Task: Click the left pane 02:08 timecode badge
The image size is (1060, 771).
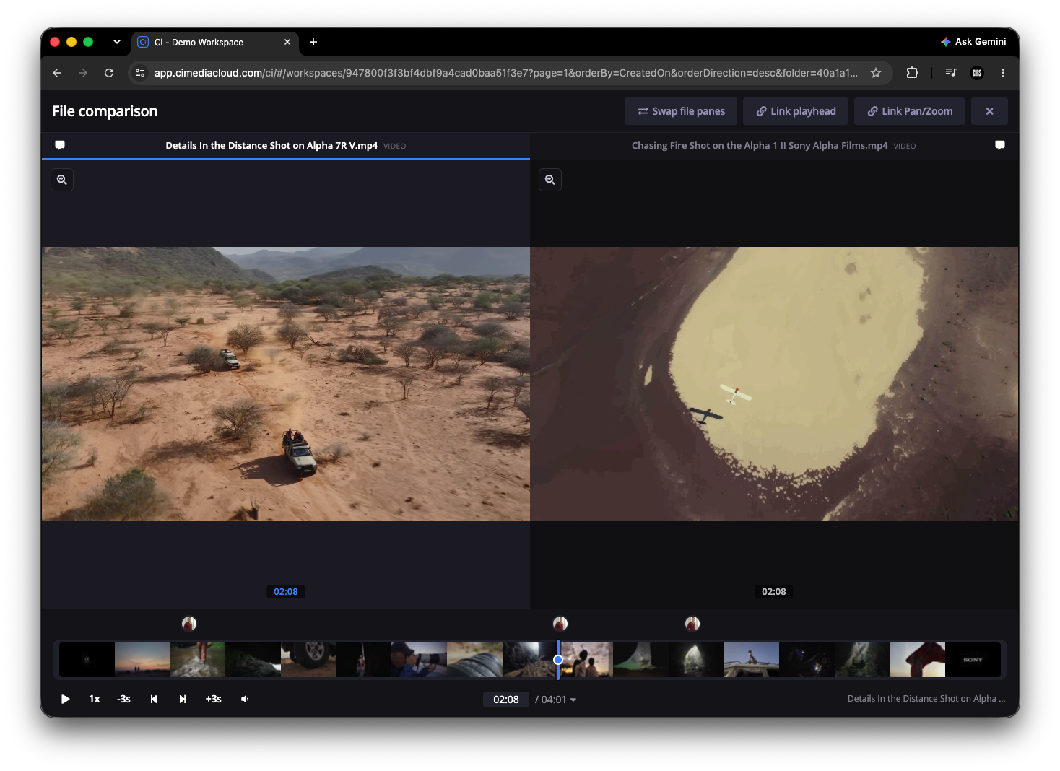Action: click(x=285, y=591)
